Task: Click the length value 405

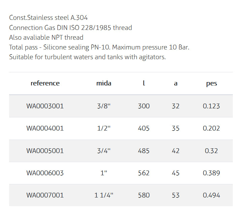Action: click(x=144, y=128)
